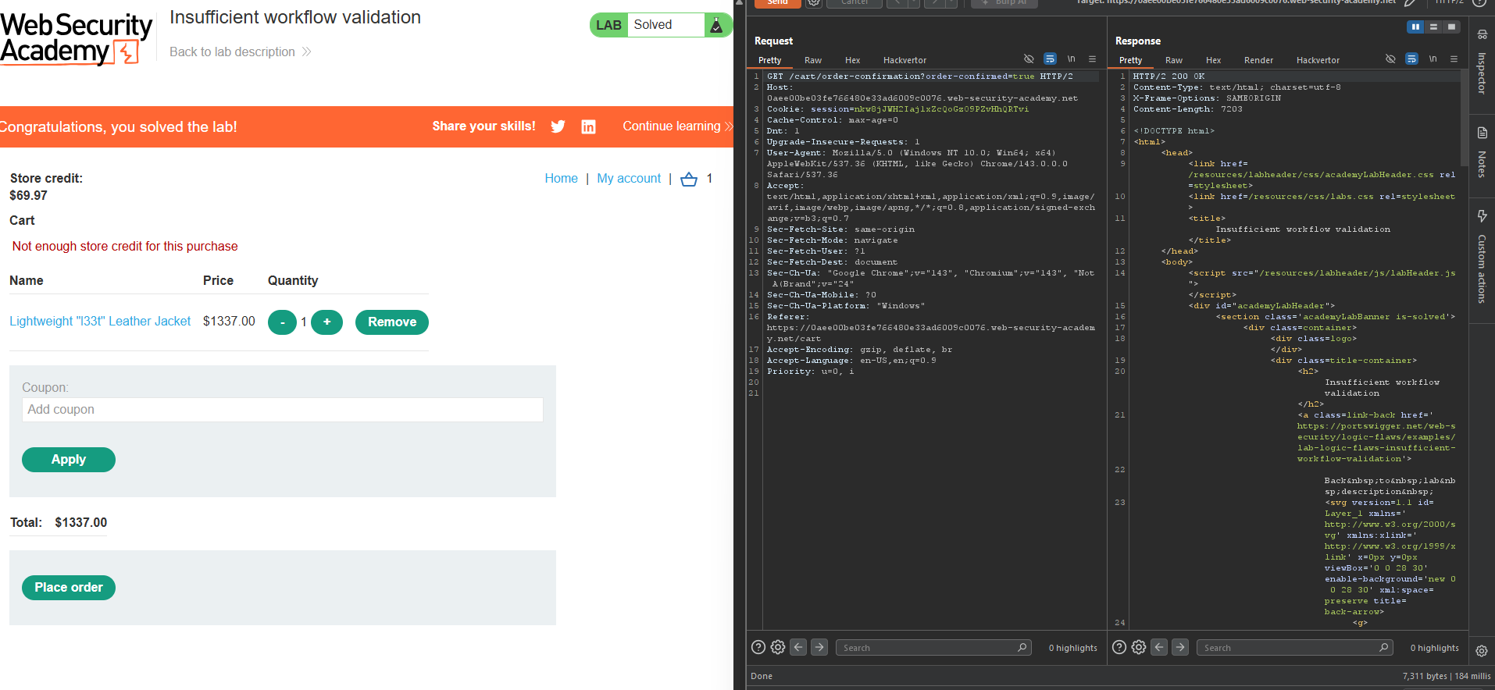Viewport: 1495px width, 690px height.
Task: Switch Response view to Render tab
Action: 1258,60
